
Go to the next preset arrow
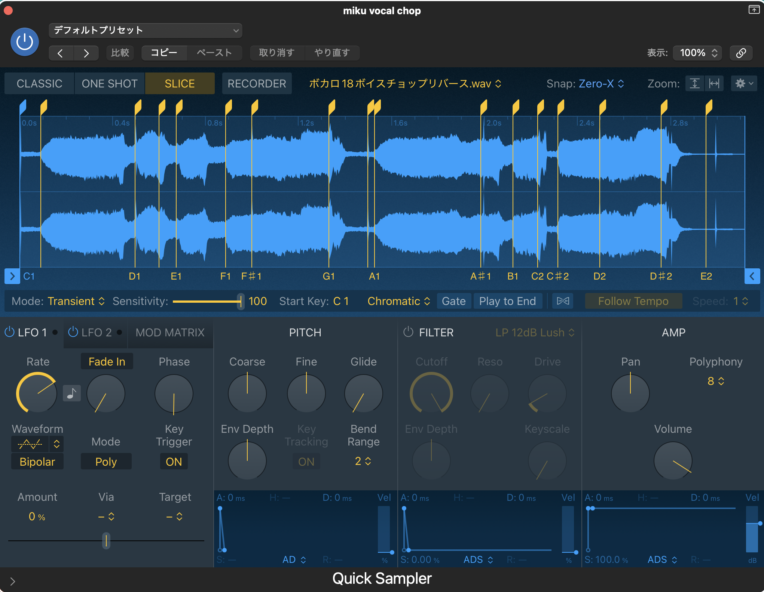(x=86, y=53)
